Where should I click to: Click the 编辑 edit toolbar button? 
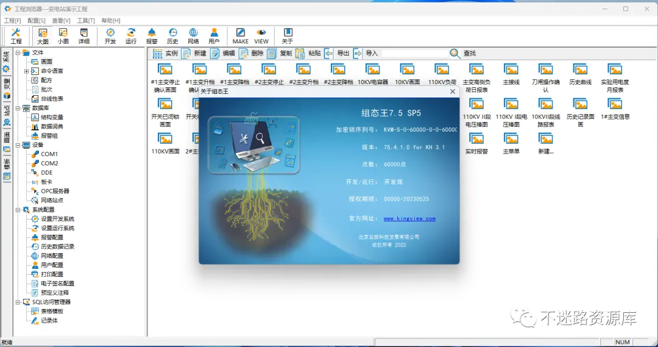(222, 53)
